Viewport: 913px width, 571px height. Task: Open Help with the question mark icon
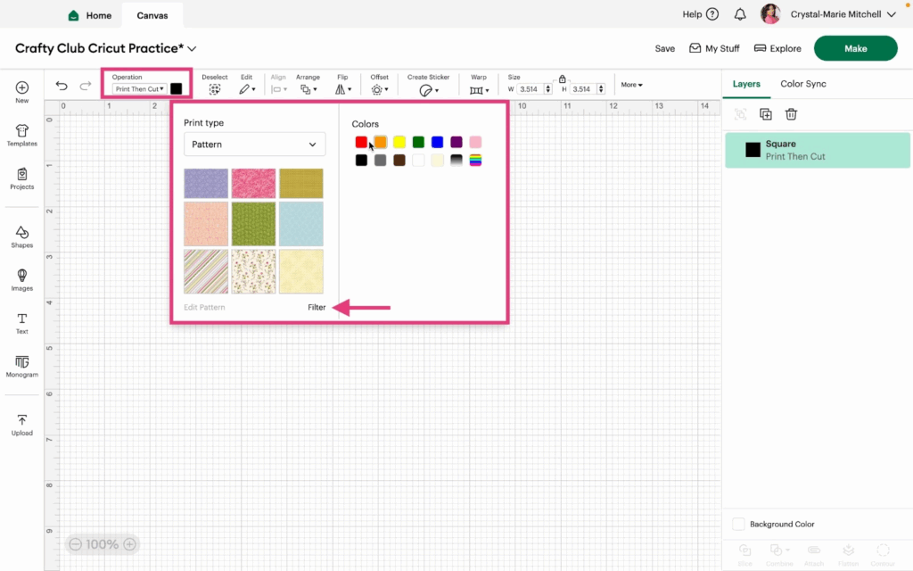[x=712, y=14]
